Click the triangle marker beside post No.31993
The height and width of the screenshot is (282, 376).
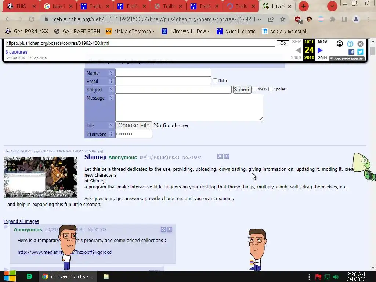click(x=6, y=227)
